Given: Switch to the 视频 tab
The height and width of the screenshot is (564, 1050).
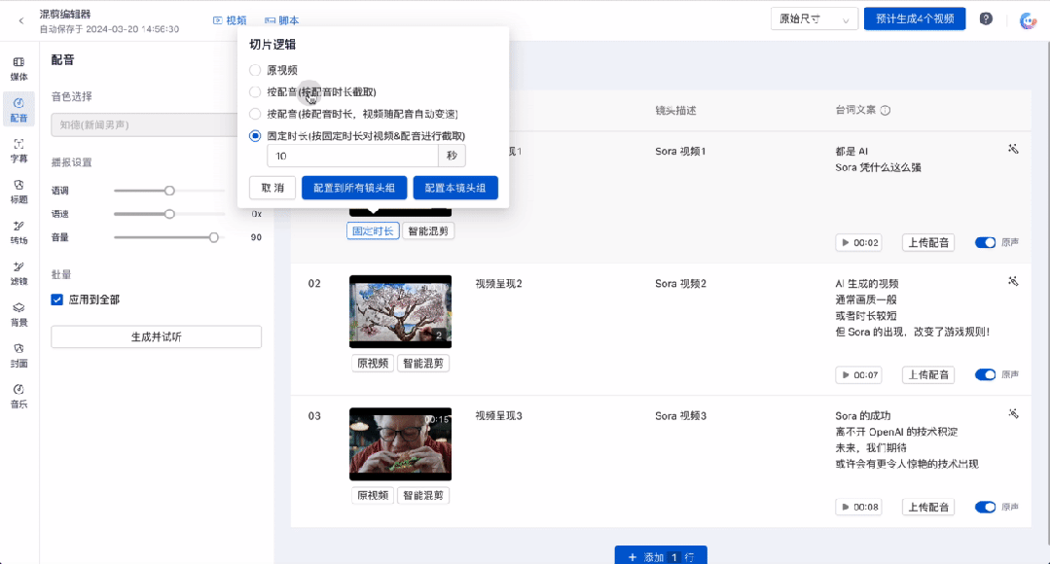Looking at the screenshot, I should [x=230, y=20].
